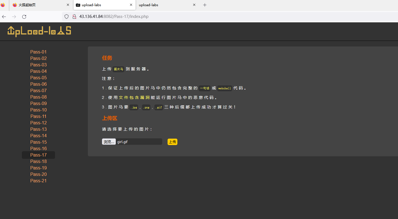Click the 一句话 code tag
398x219 pixels.
tap(205, 88)
